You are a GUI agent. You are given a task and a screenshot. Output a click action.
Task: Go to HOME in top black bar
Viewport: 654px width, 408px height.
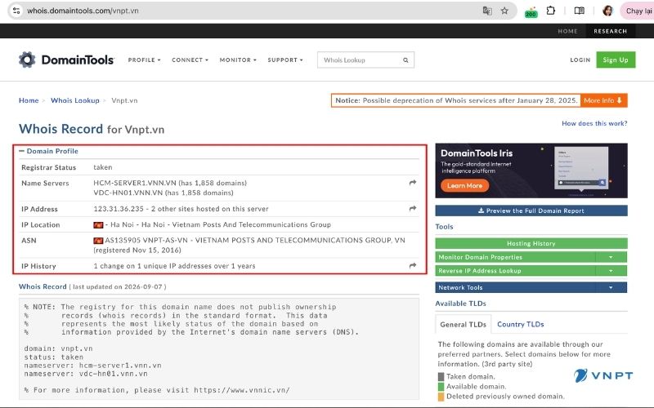click(567, 31)
